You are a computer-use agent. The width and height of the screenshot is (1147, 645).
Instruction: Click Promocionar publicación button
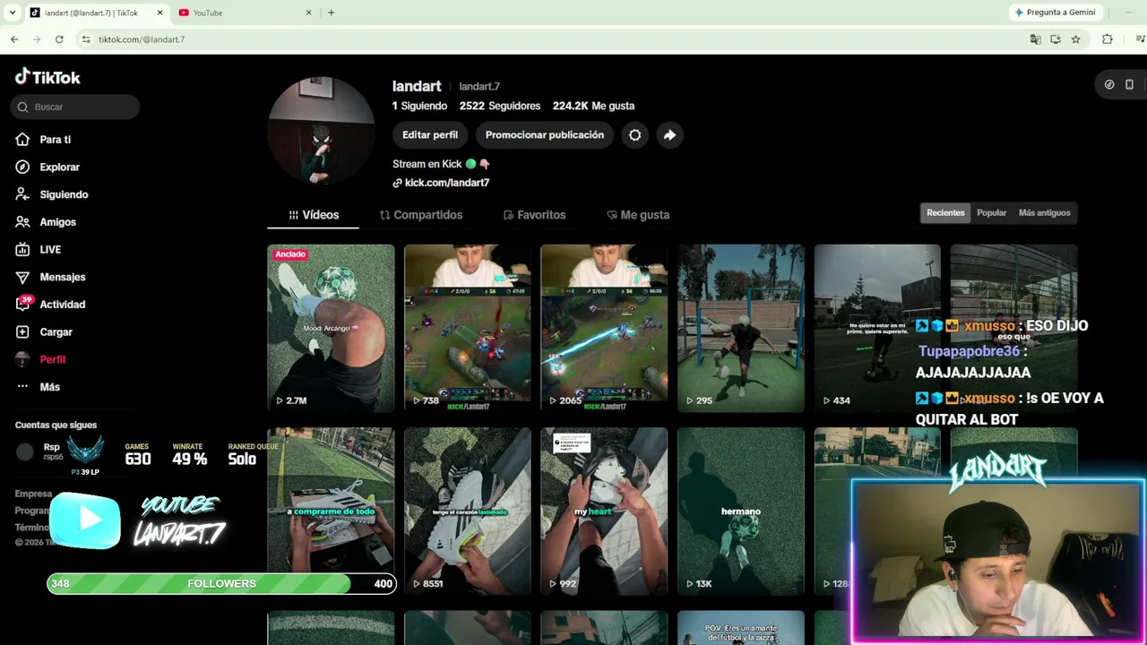(x=545, y=135)
